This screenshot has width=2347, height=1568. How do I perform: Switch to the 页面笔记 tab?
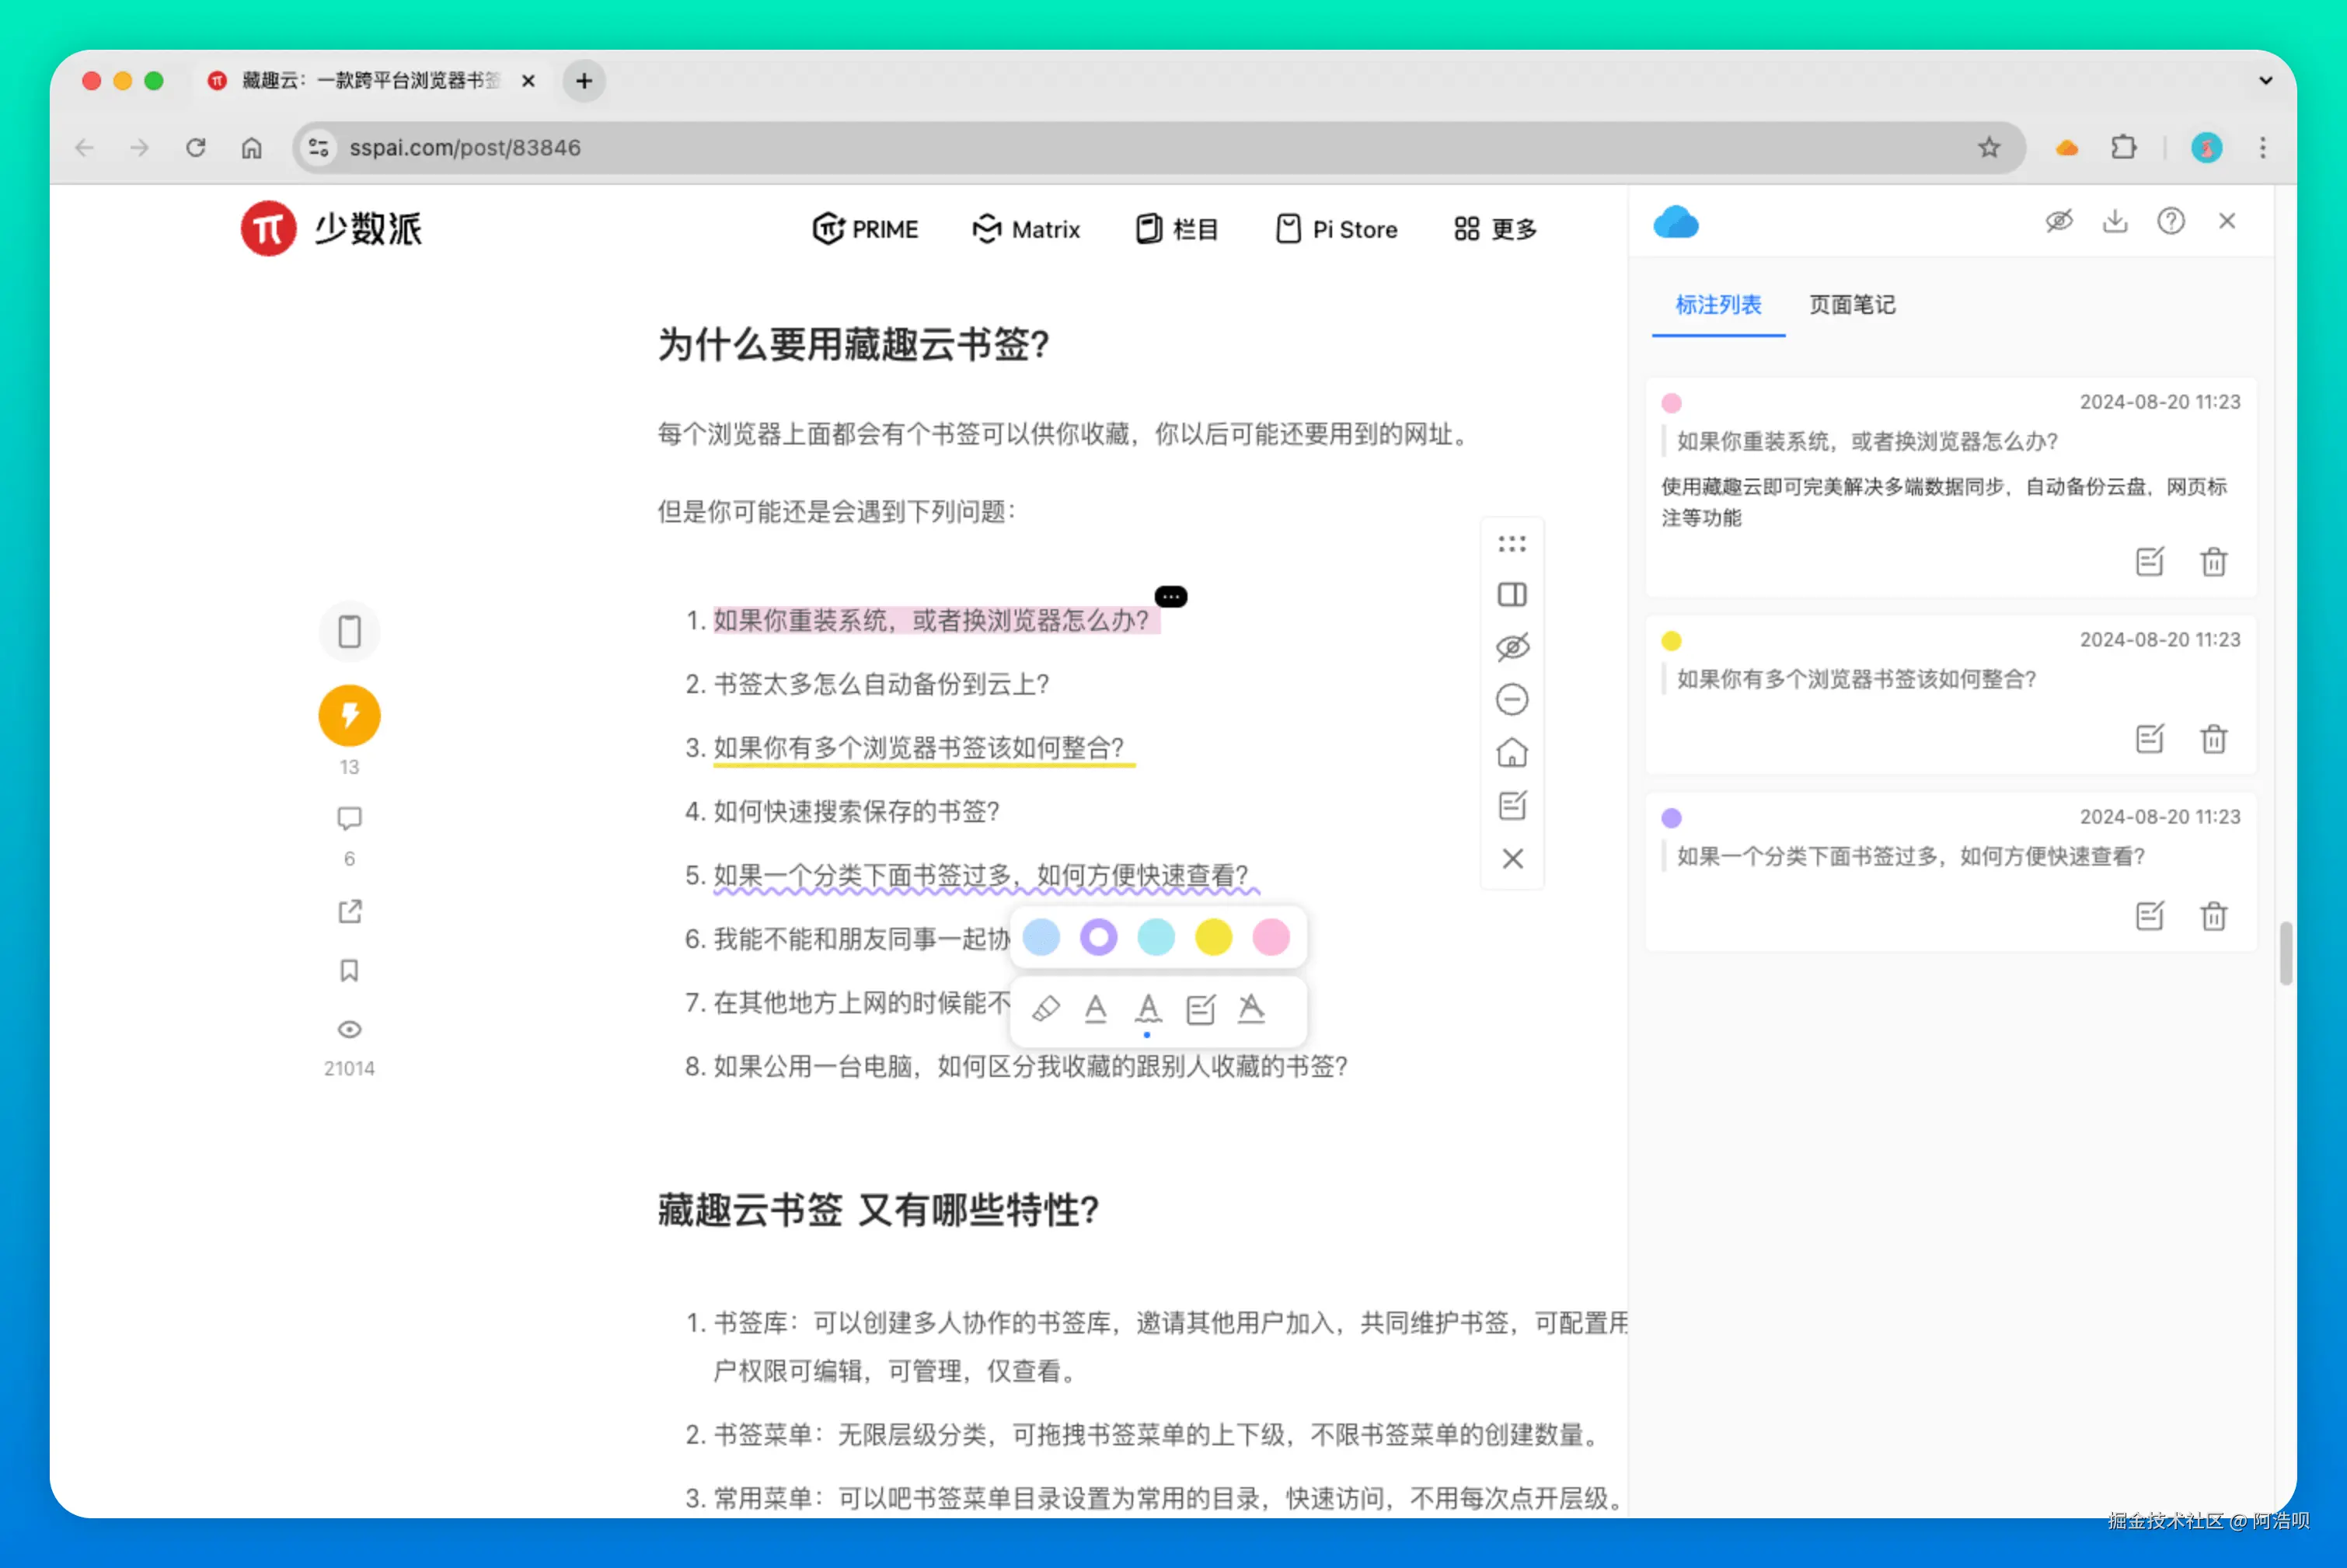coord(1852,305)
